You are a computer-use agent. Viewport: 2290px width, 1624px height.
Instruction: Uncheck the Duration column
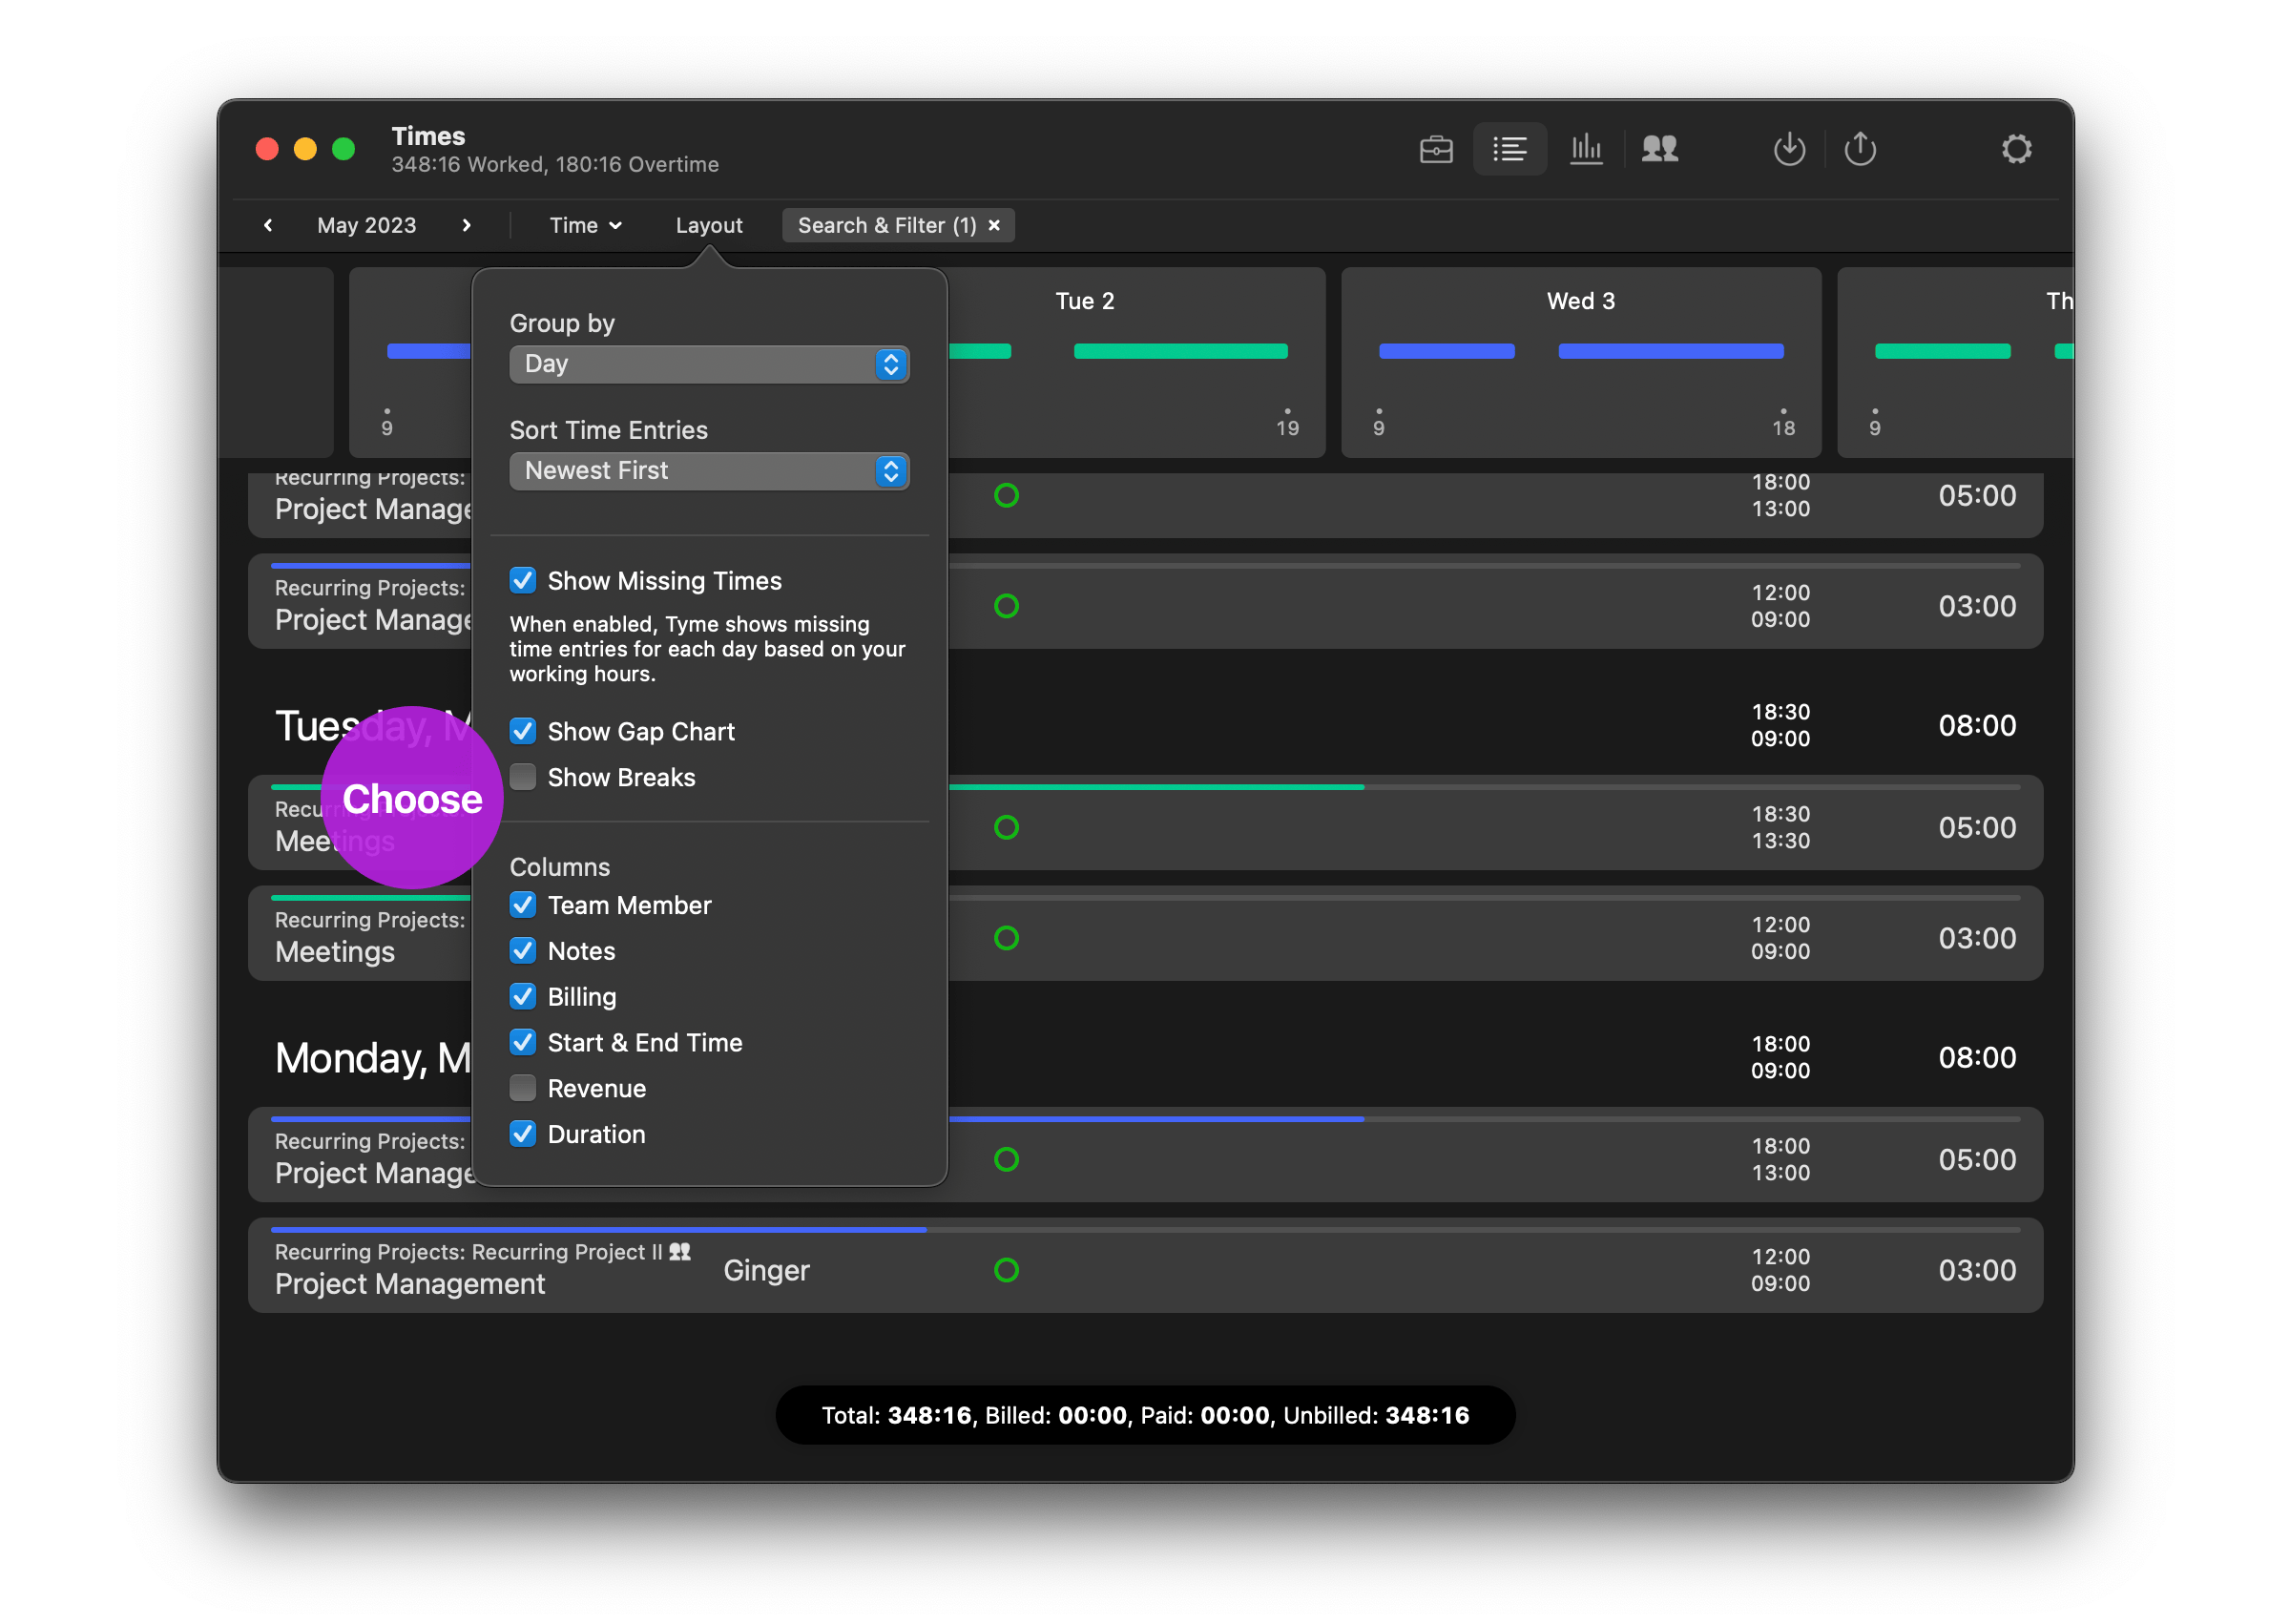[522, 1135]
